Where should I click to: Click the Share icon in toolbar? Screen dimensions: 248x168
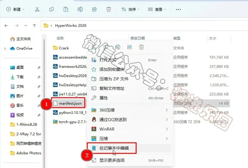(94, 9)
